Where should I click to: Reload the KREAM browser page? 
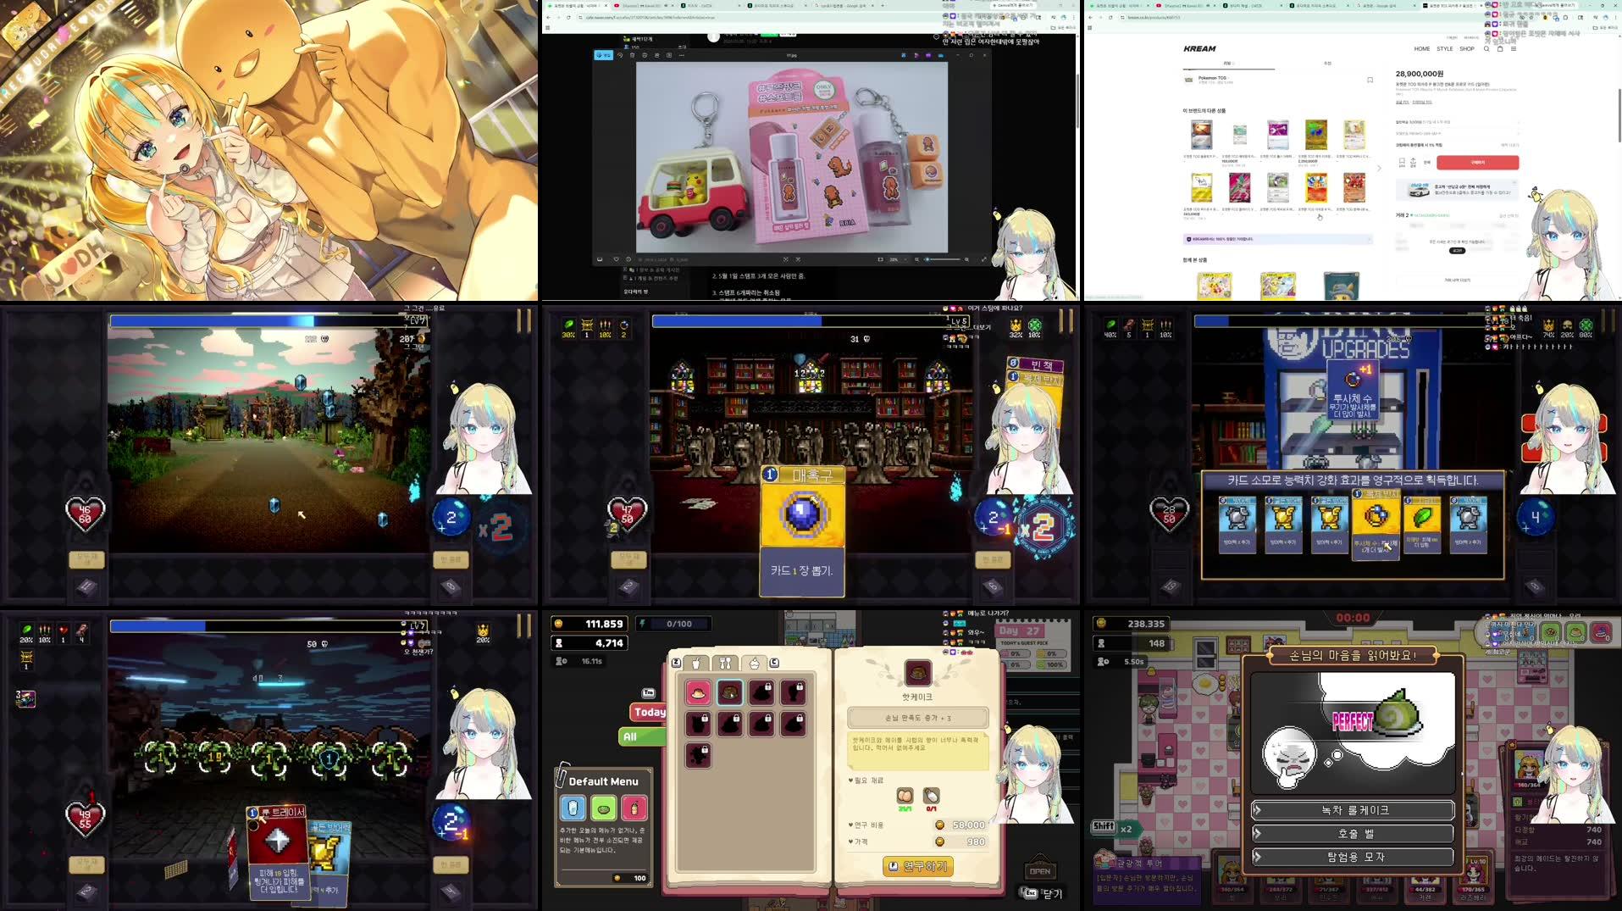point(1111,17)
